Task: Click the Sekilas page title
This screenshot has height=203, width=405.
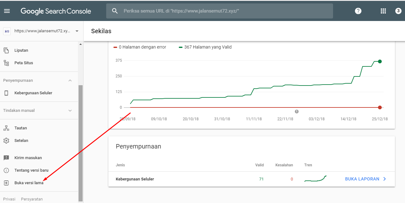Action: pyautogui.click(x=101, y=31)
